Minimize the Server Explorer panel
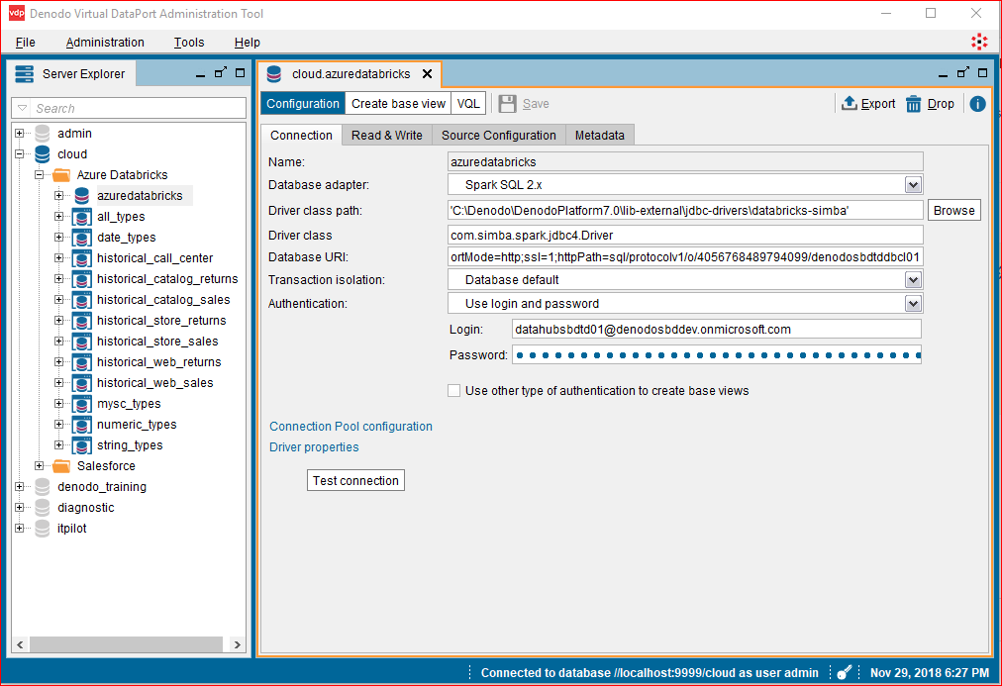Screen dimensions: 1002x686 [x=201, y=74]
